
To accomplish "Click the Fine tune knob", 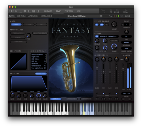I will [126, 32].
